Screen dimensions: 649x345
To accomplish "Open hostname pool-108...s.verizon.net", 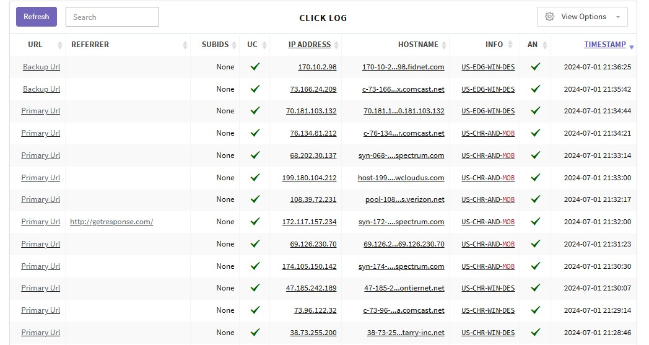I will (x=405, y=199).
